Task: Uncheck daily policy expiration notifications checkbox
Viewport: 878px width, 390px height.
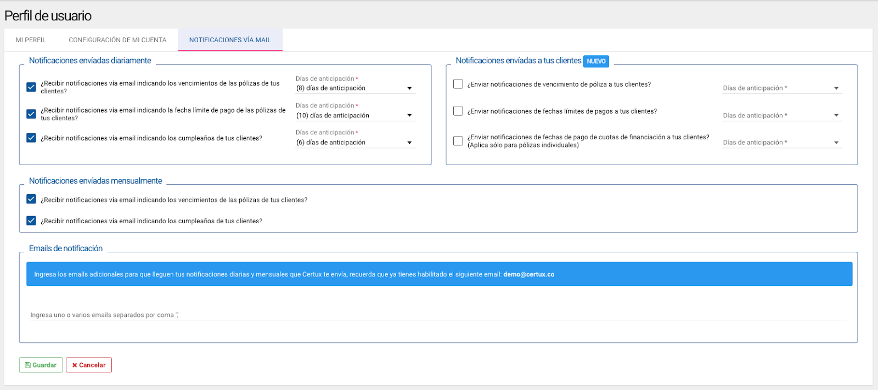Action: (x=31, y=87)
